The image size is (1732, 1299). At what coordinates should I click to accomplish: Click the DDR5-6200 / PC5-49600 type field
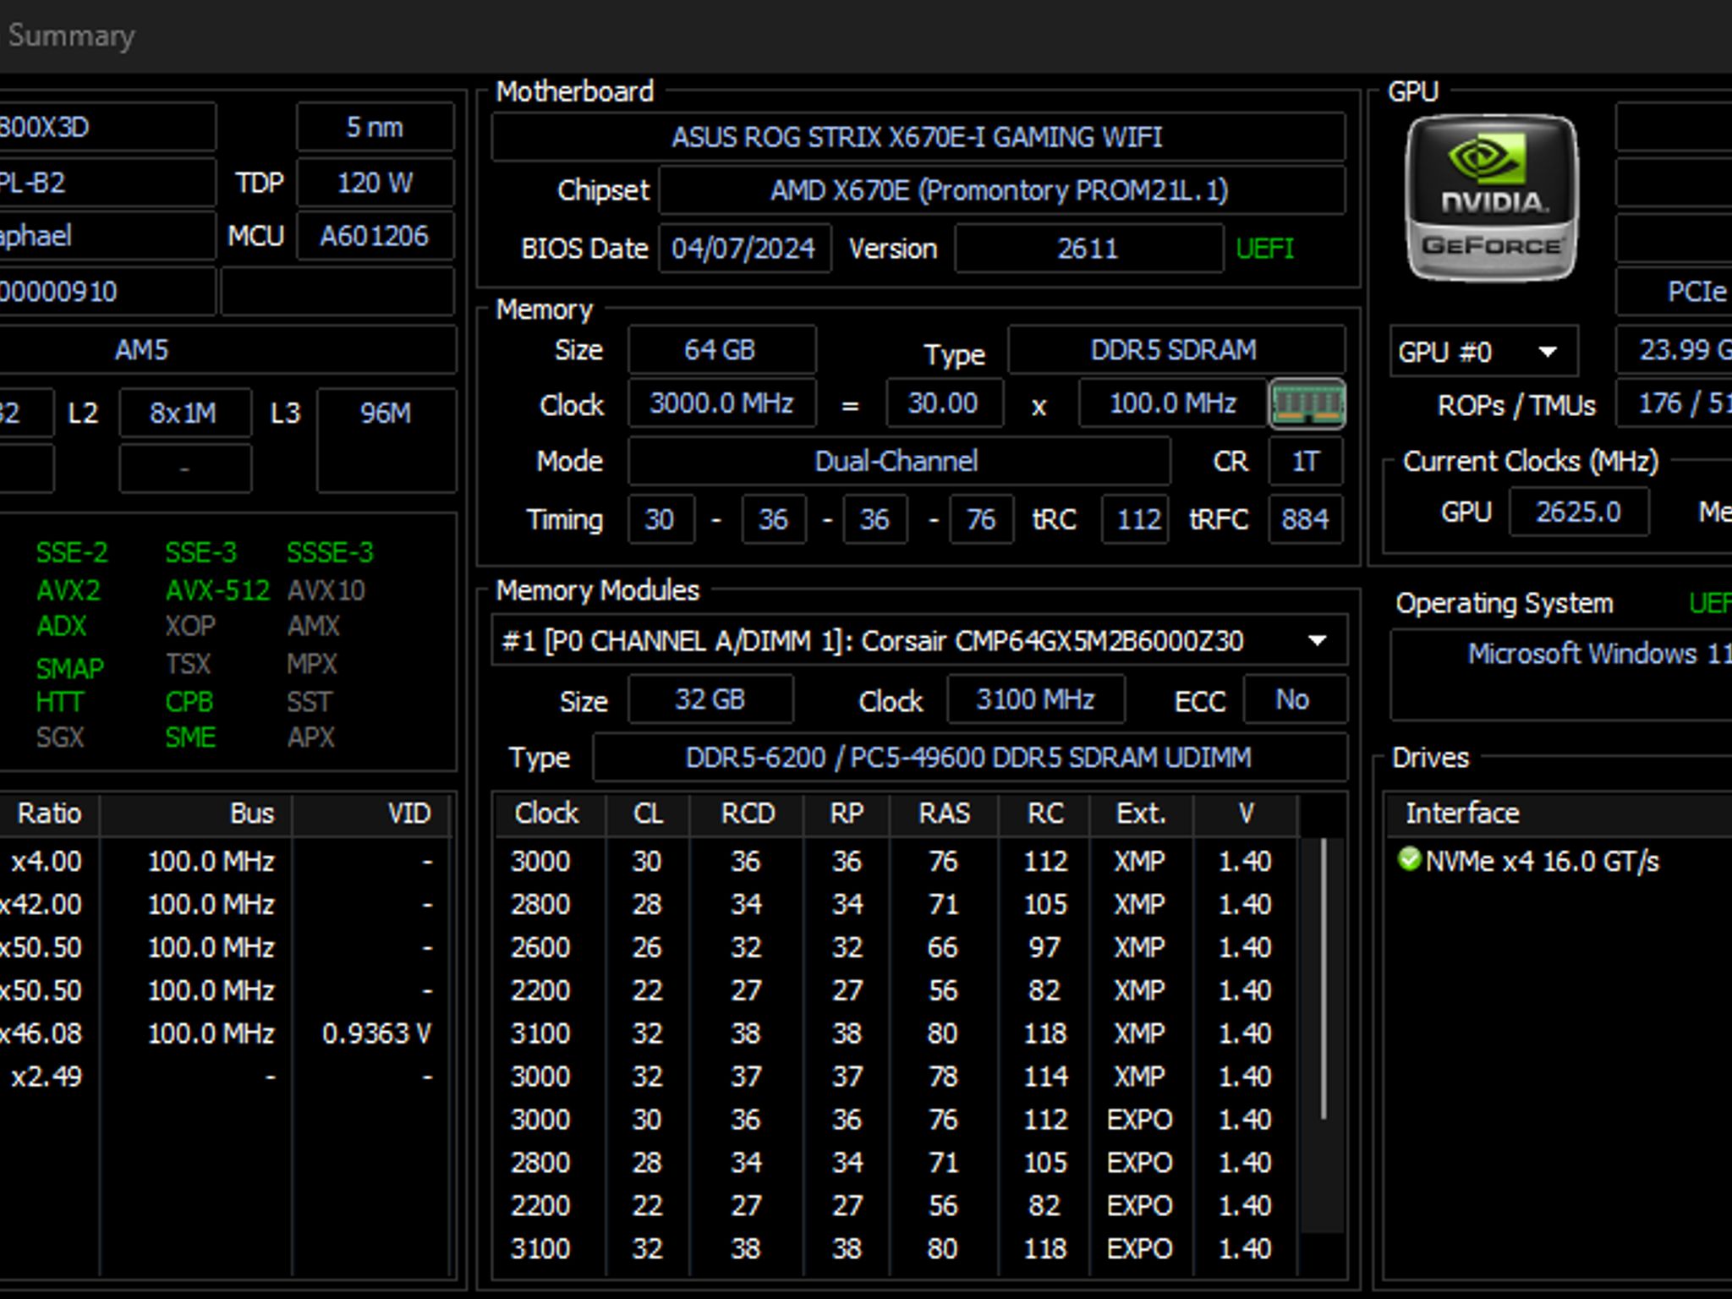coord(969,757)
